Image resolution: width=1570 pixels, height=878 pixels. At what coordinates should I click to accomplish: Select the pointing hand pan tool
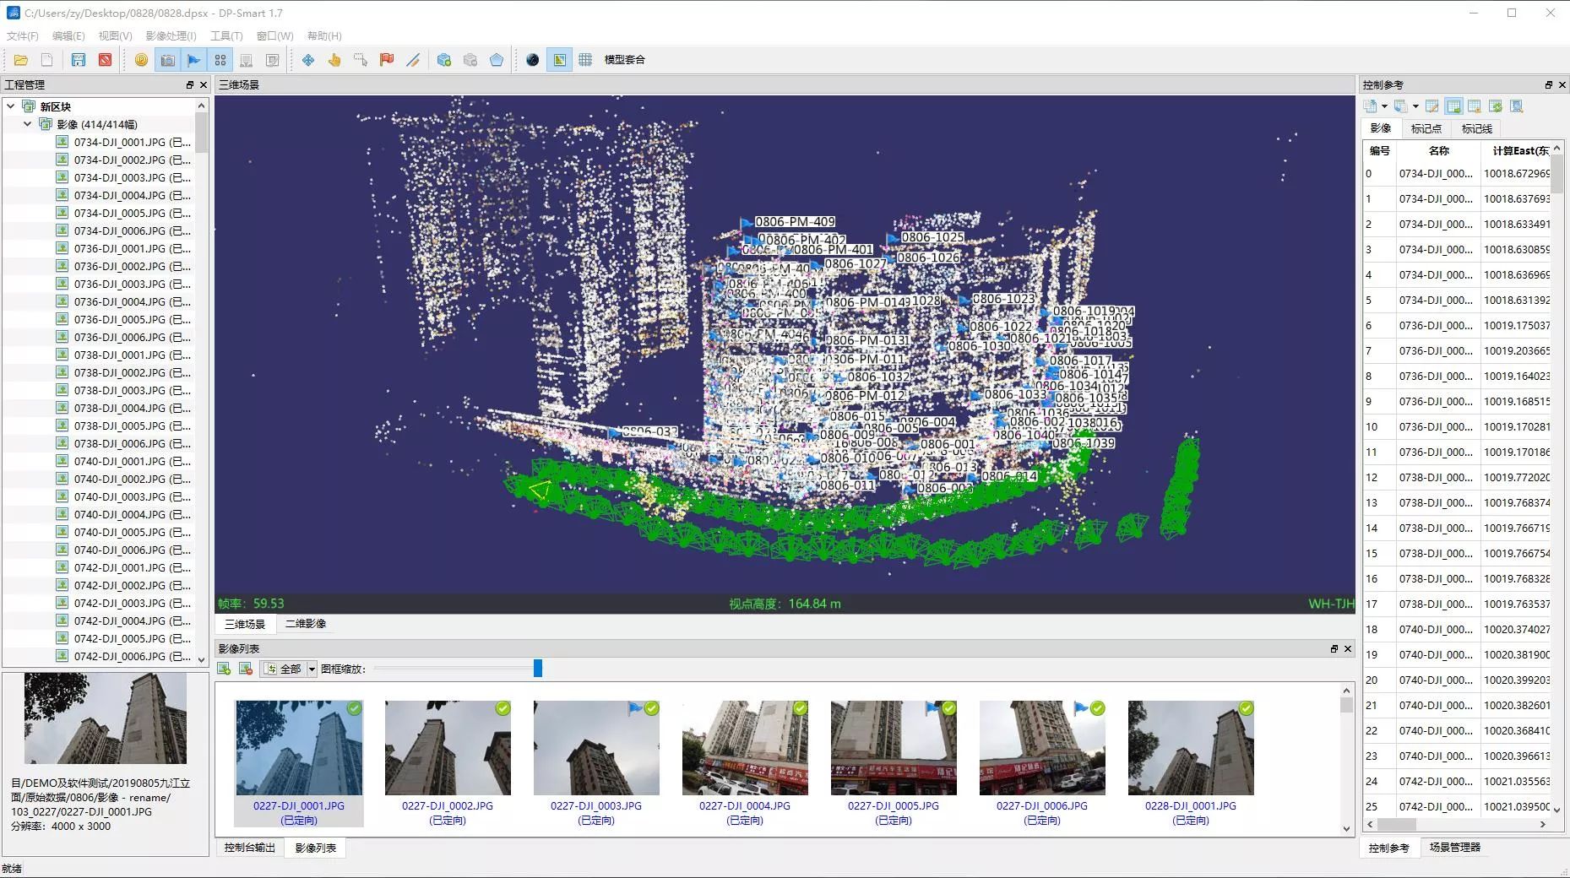[334, 60]
